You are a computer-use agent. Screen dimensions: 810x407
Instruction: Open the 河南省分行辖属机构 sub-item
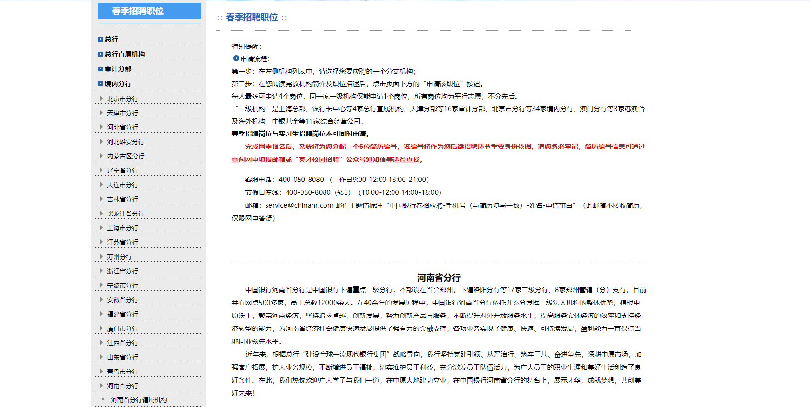(x=139, y=400)
